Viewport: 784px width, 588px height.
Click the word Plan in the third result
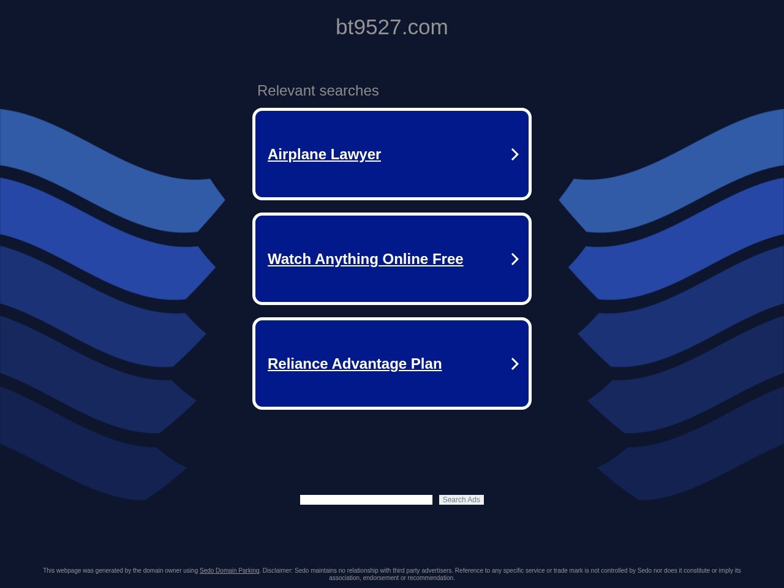426,364
